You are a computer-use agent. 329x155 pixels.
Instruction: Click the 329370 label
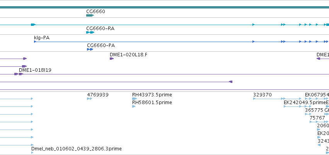click(262, 95)
